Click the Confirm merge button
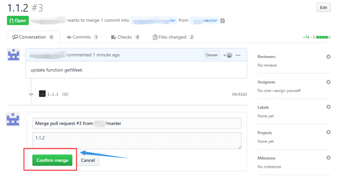 pos(52,160)
